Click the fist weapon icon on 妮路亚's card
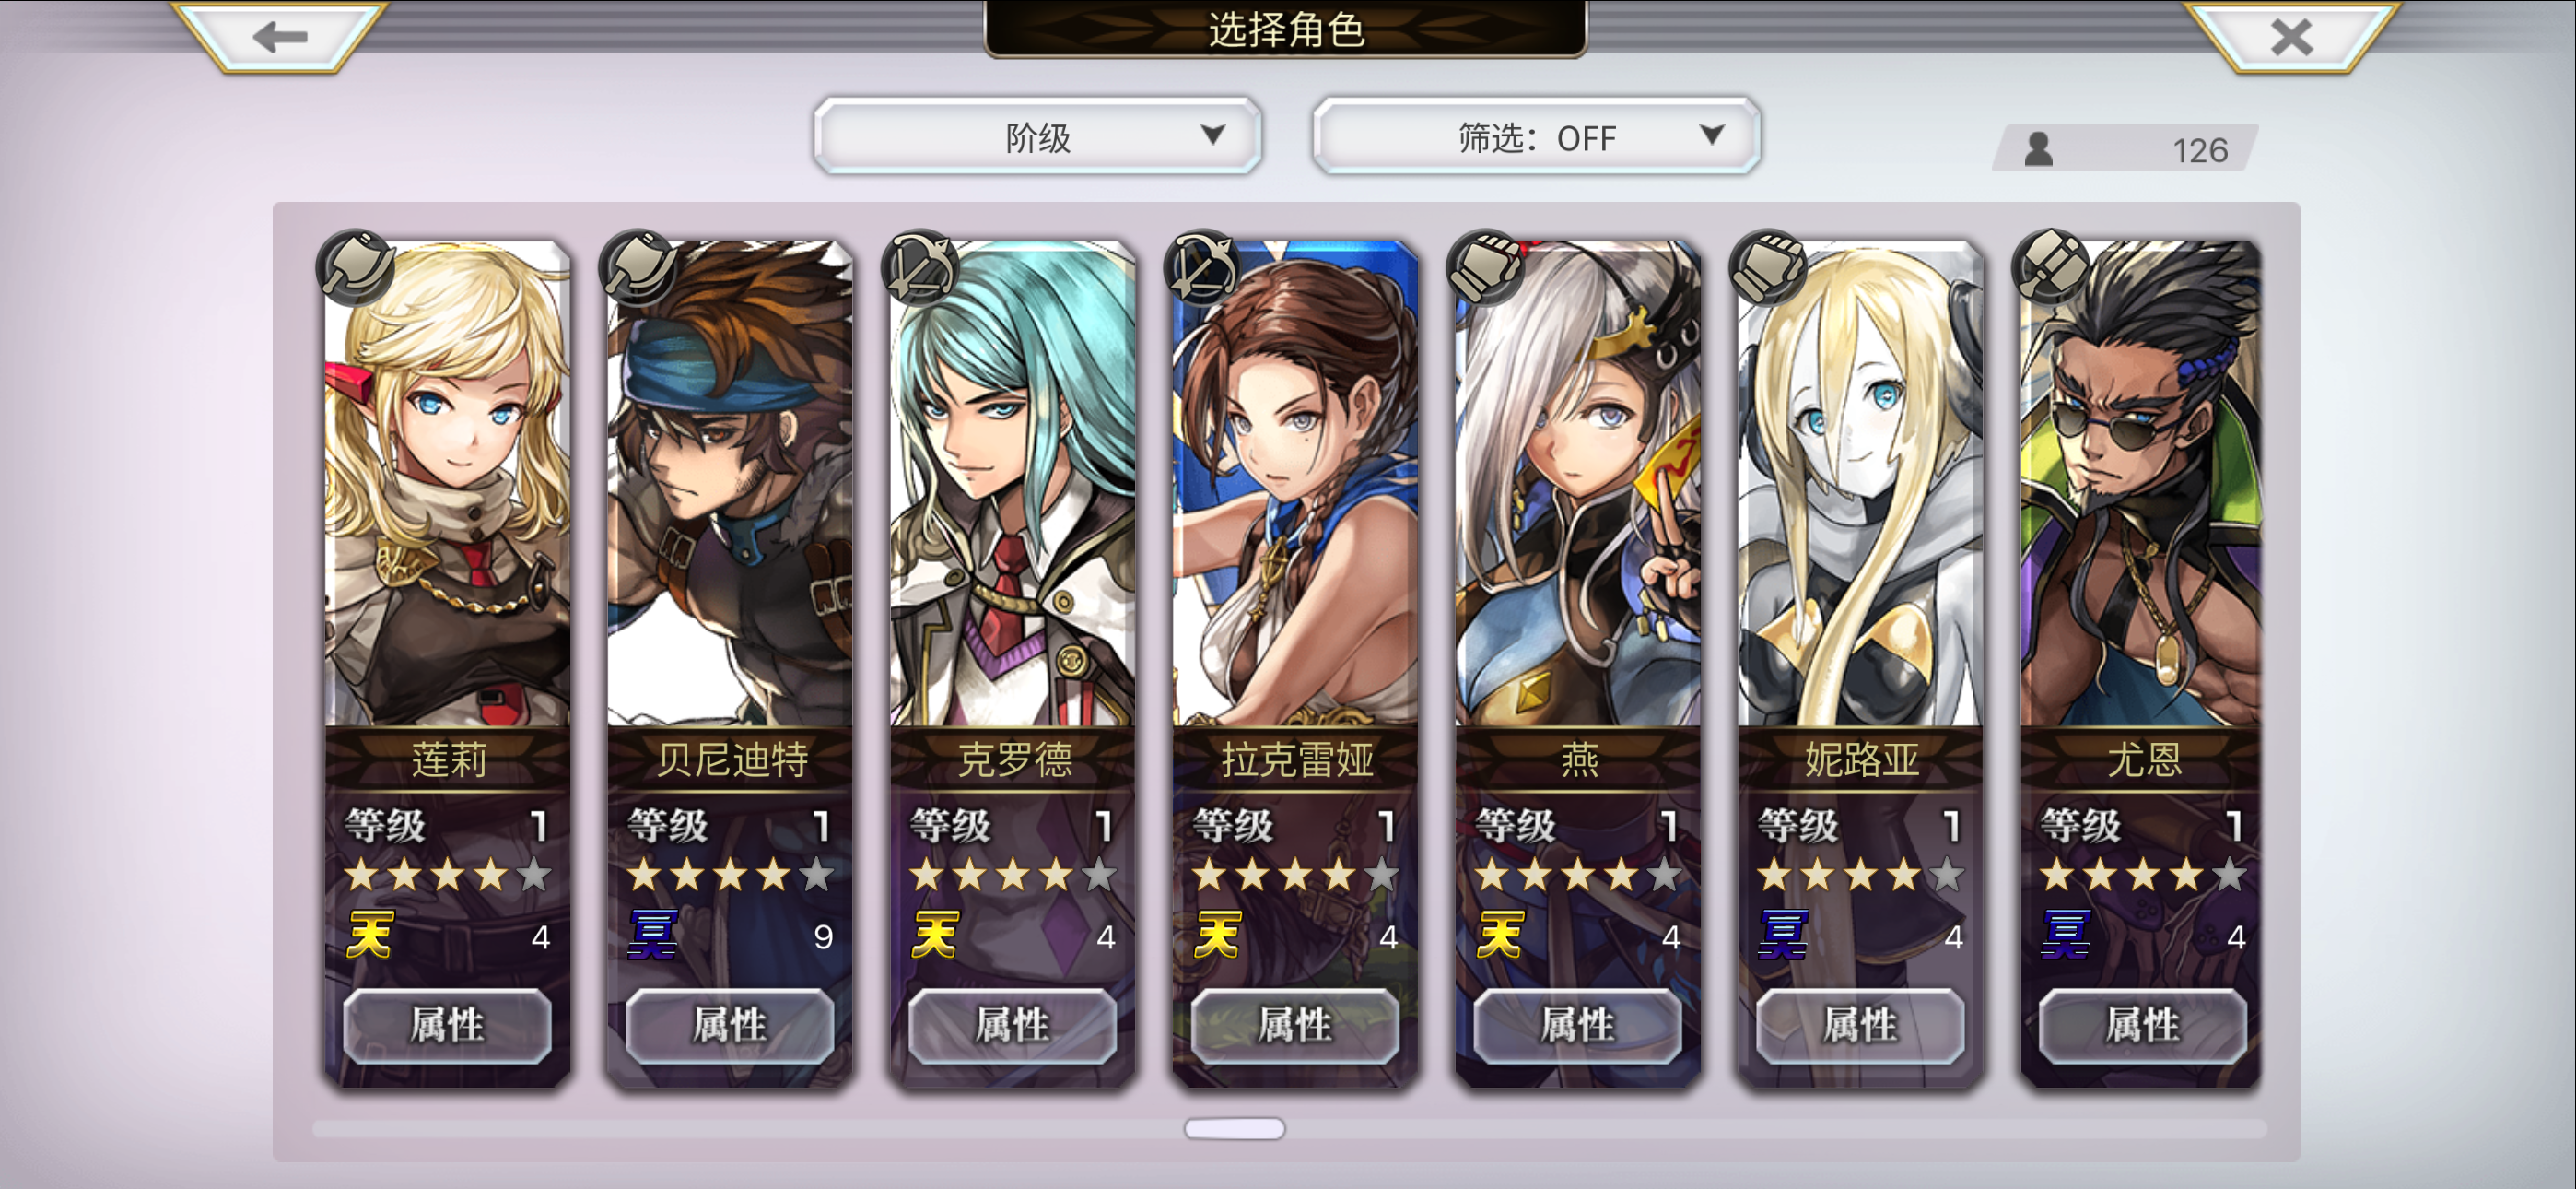Viewport: 2576px width, 1189px height. (1769, 267)
